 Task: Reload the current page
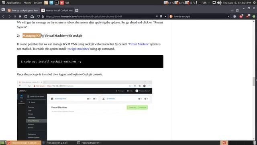coord(26,17)
